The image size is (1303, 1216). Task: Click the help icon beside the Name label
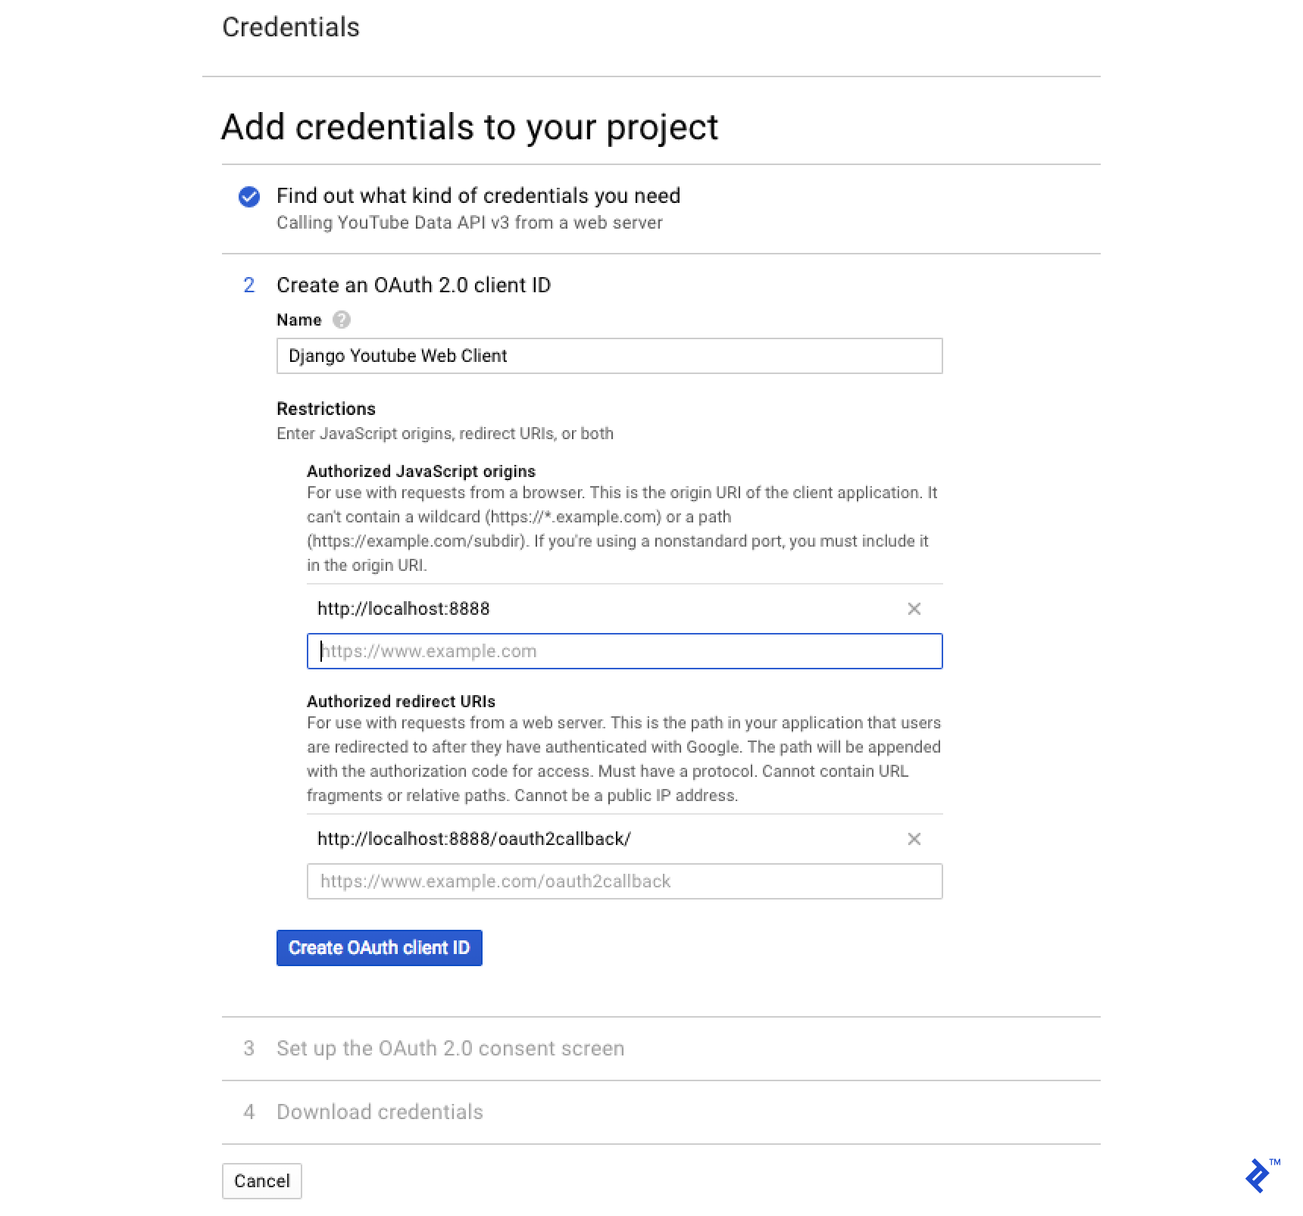tap(342, 320)
